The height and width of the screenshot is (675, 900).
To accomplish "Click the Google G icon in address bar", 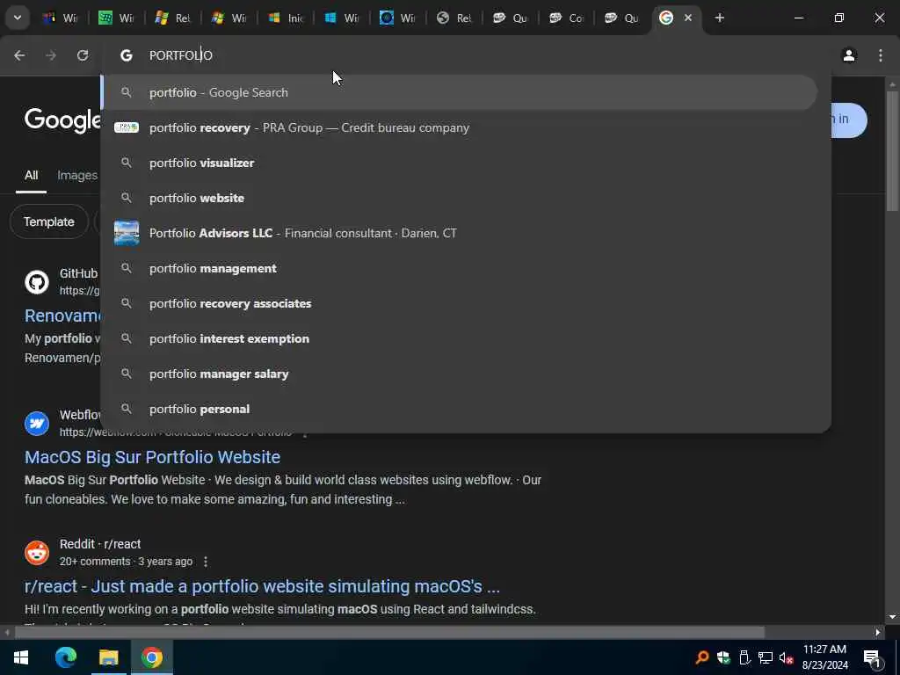I will pos(127,55).
